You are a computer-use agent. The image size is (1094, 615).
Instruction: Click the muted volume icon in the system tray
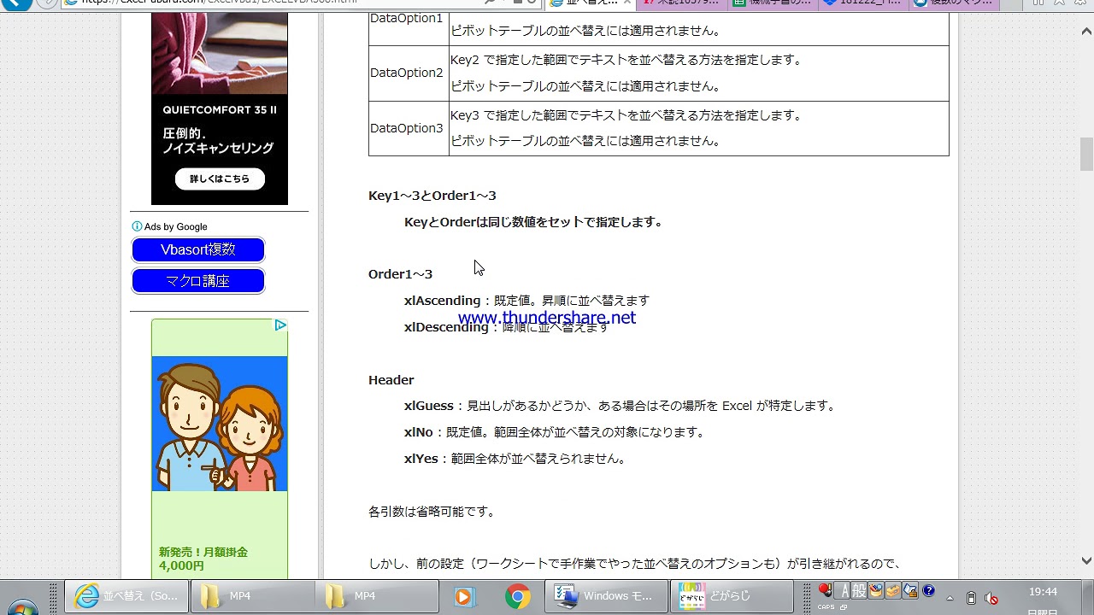991,598
